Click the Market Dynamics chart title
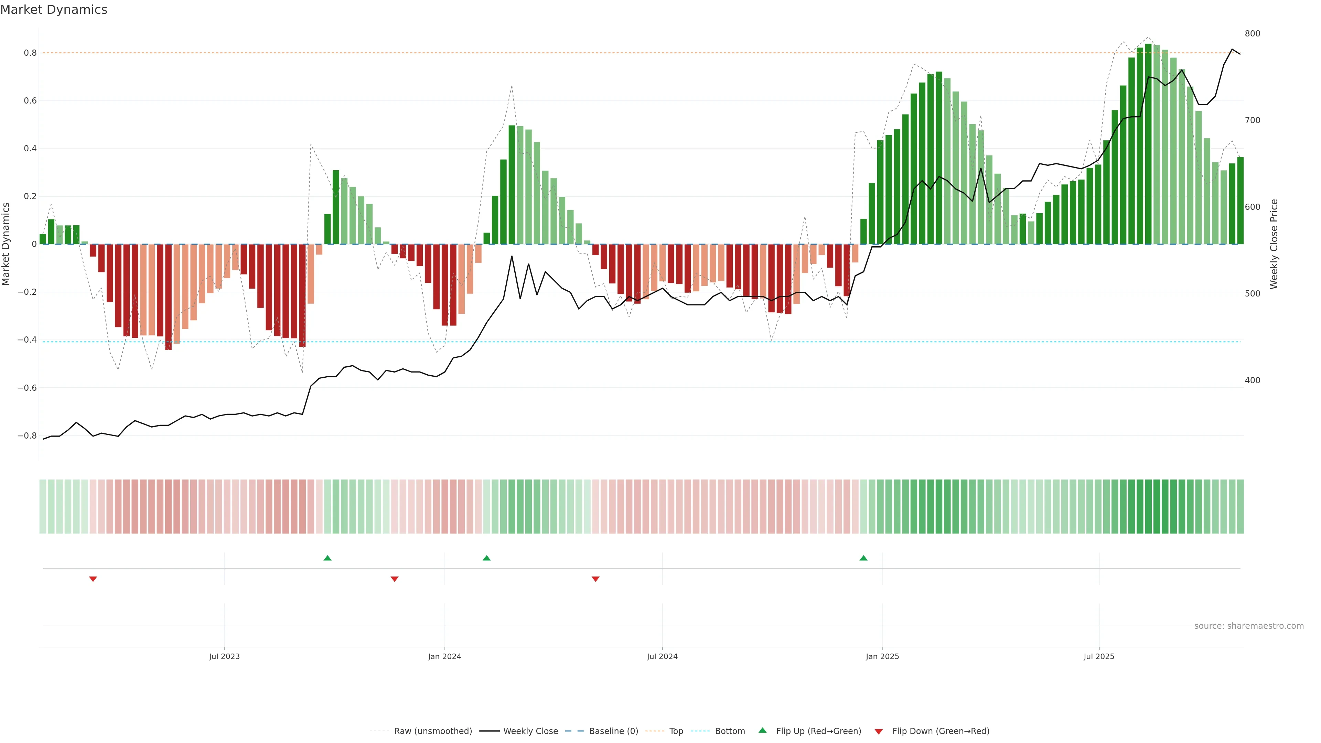The width and height of the screenshot is (1321, 743). (54, 10)
